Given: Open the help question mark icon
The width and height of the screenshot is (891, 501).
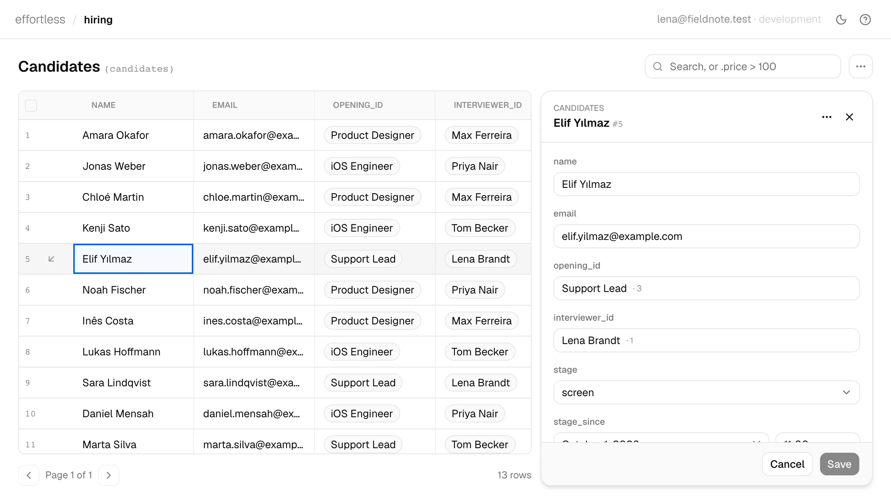Looking at the screenshot, I should pos(865,20).
